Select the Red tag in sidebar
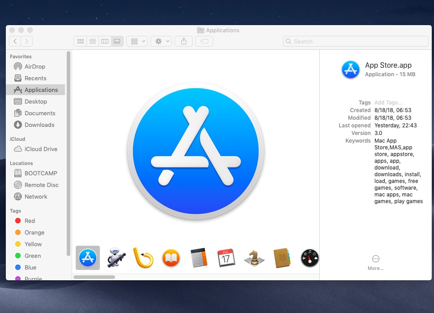 [x=30, y=221]
